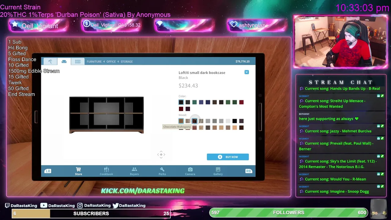Switch to the Perks tab
The width and height of the screenshot is (391, 220).
162,171
